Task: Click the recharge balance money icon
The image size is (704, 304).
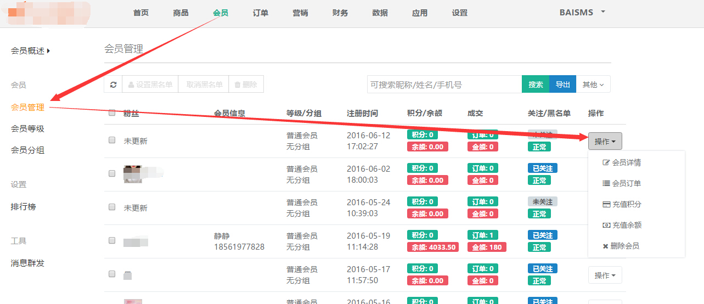Action: pos(606,226)
